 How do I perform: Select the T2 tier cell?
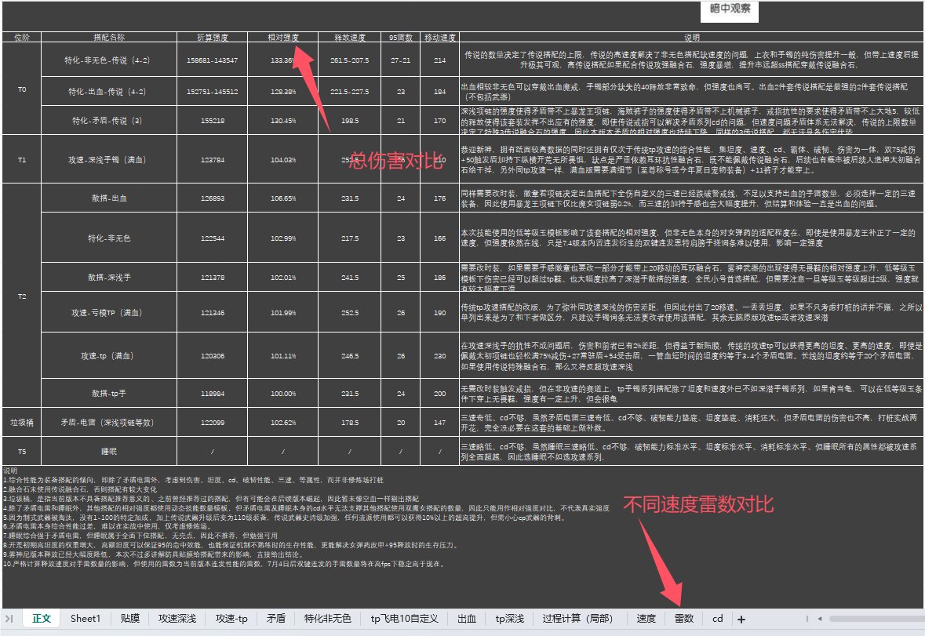click(22, 296)
